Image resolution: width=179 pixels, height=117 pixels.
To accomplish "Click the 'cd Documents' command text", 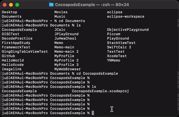I will point(72,21).
